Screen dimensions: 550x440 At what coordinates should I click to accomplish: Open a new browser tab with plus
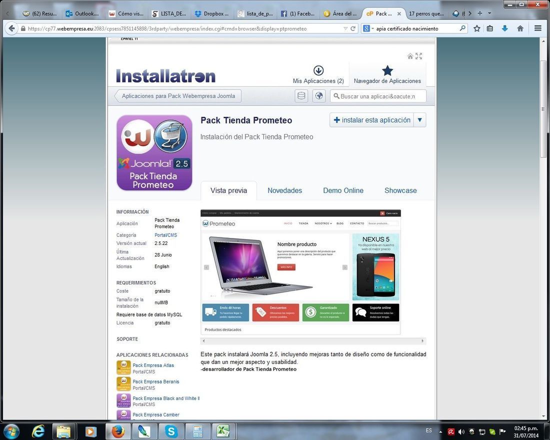(x=479, y=13)
